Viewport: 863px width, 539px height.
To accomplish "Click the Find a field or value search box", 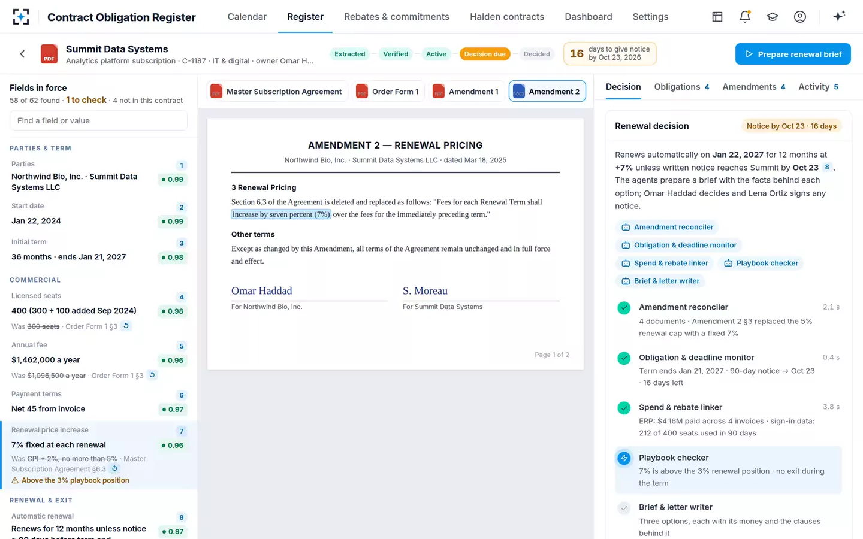I will point(98,120).
